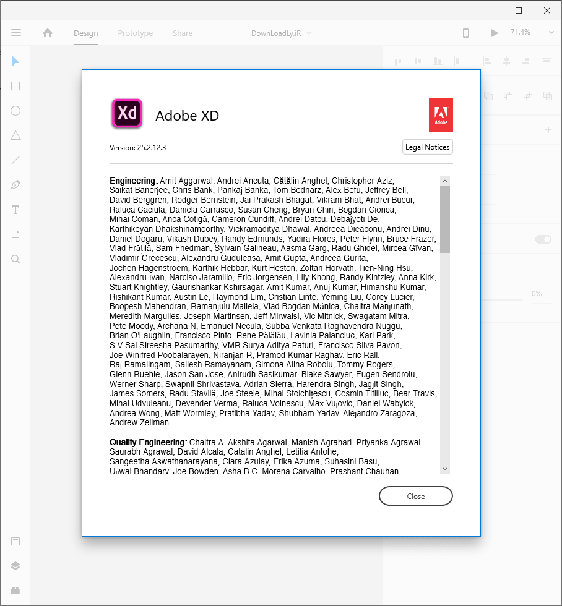This screenshot has height=606, width=562.
Task: Expand the zoom level dropdown arrow
Action: coord(551,33)
